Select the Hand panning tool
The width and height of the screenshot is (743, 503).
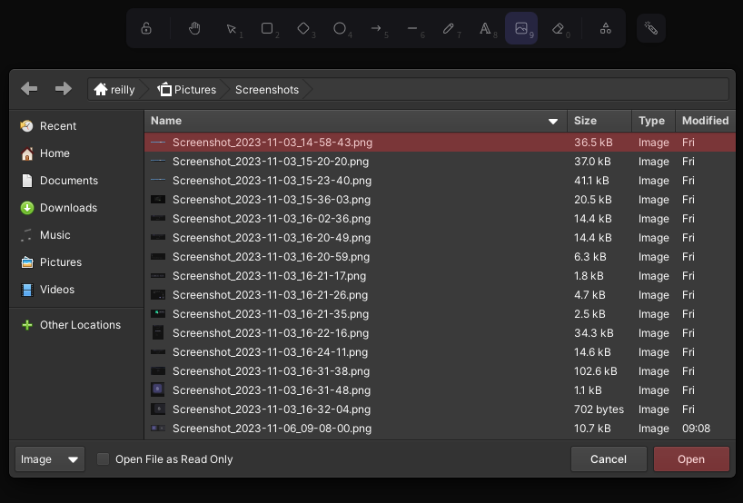pyautogui.click(x=194, y=28)
